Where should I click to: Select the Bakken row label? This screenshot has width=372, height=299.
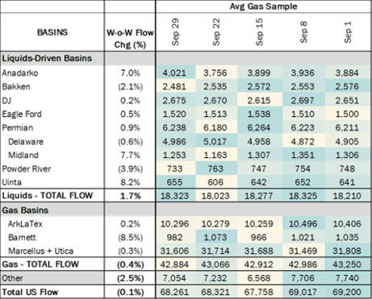(16, 87)
